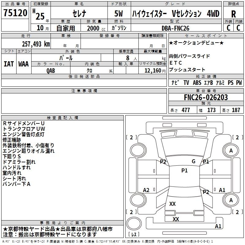Screen dimensions: 245x245
Task: Select the mileage 257,493 km
Action: point(36,44)
